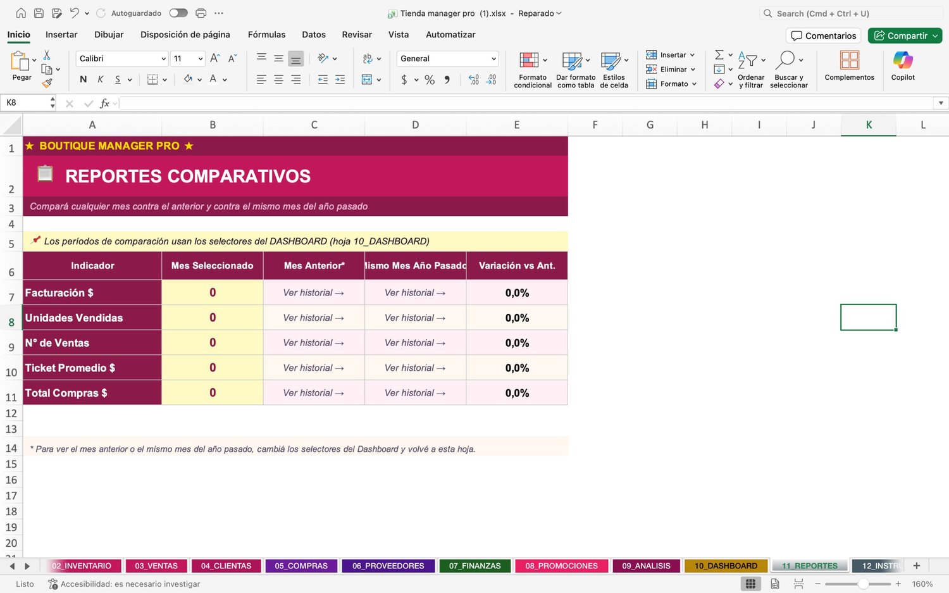Select the format painter brush
Viewport: 949px width, 593px height.
point(47,83)
